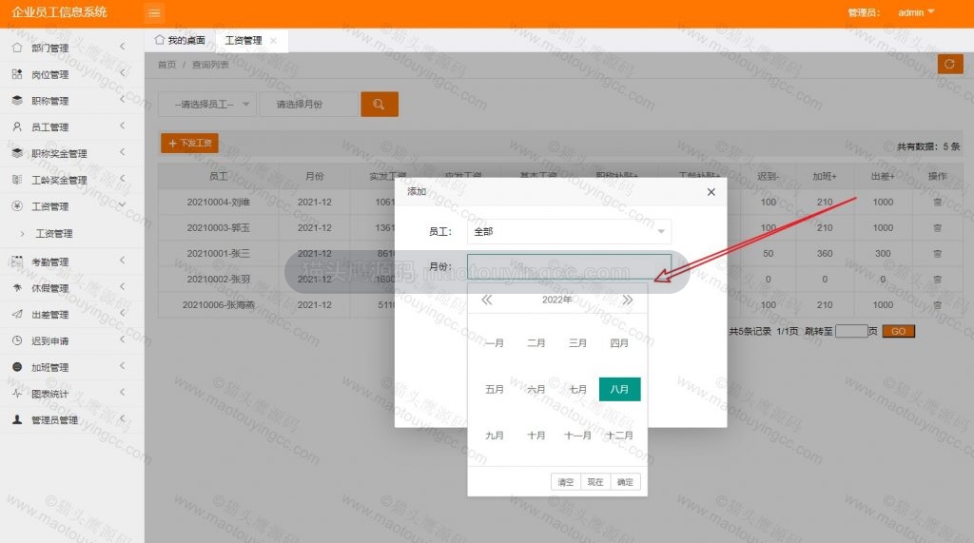Open the 请选择员工 filter dropdown
This screenshot has width=974, height=543.
click(206, 105)
